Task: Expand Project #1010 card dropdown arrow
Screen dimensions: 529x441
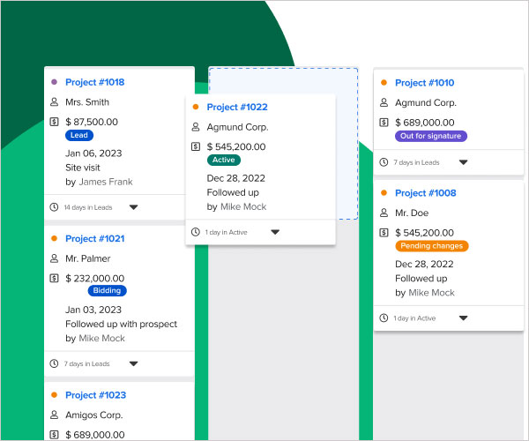Action: (464, 162)
